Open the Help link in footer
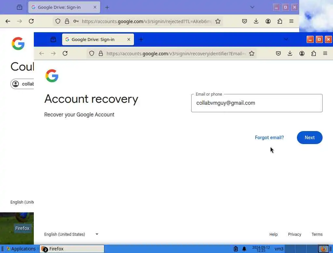 tap(273, 234)
